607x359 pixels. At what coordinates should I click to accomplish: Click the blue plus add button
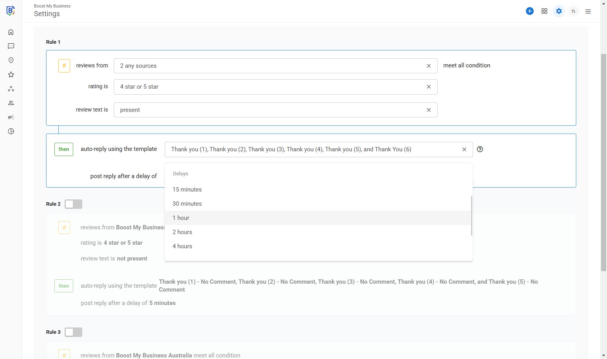tap(530, 11)
